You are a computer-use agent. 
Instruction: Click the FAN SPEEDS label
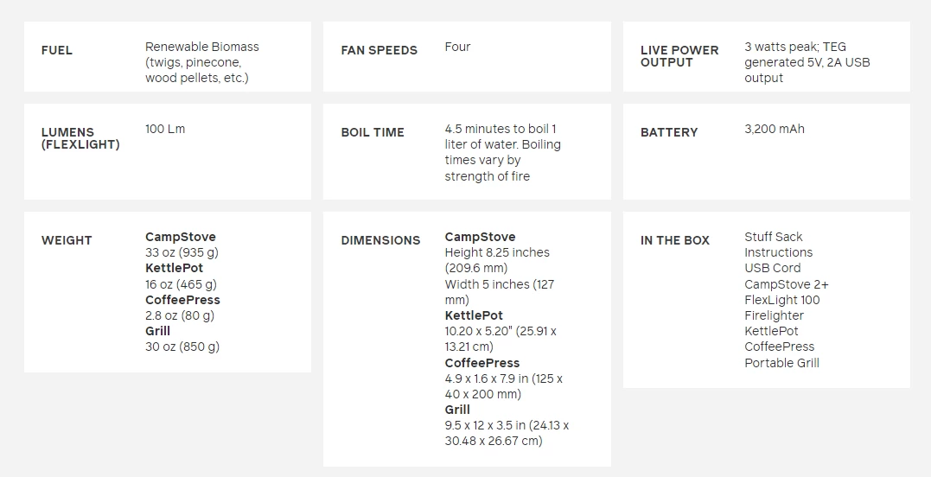click(x=379, y=50)
